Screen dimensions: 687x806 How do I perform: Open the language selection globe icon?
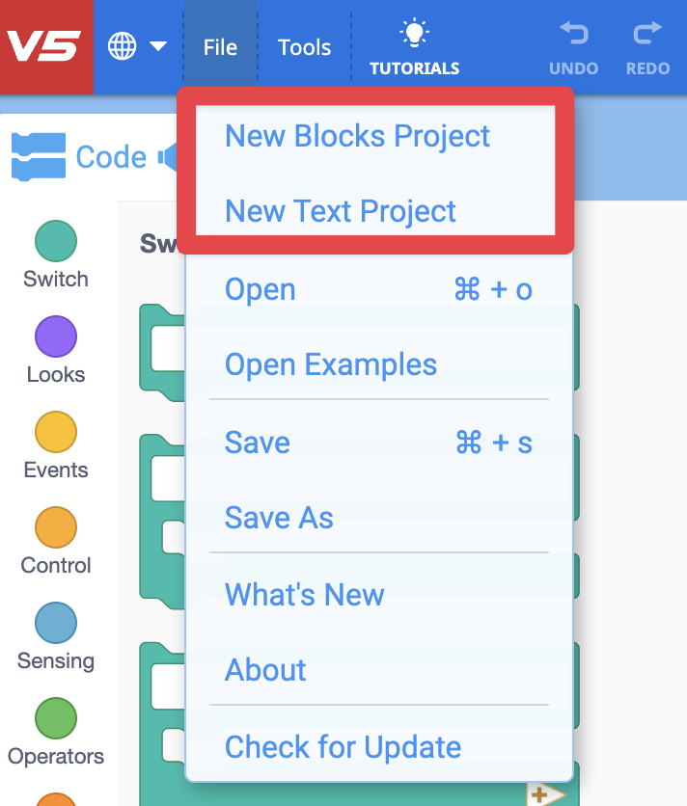[x=121, y=44]
